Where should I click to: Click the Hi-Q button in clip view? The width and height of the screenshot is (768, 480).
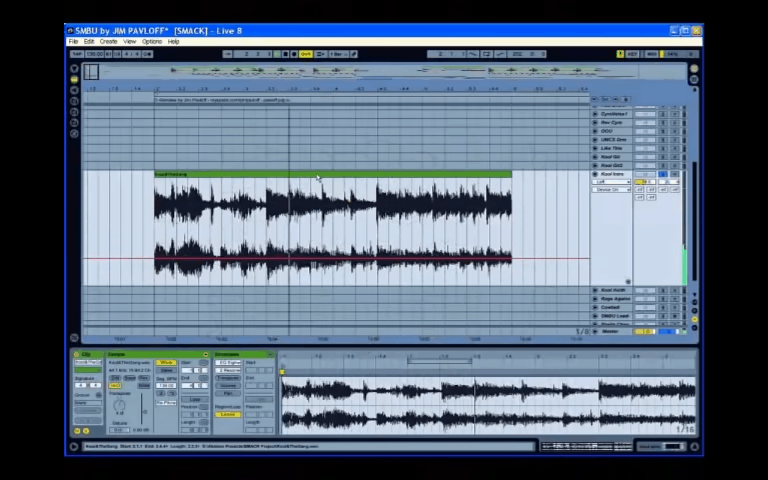tap(115, 385)
